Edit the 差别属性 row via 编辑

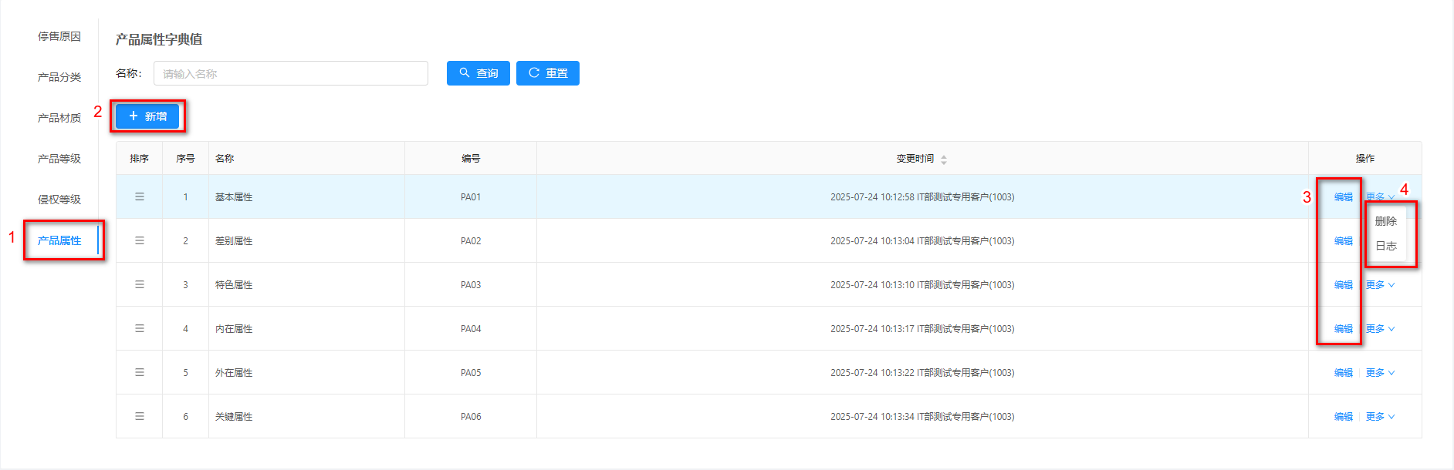[x=1343, y=241]
